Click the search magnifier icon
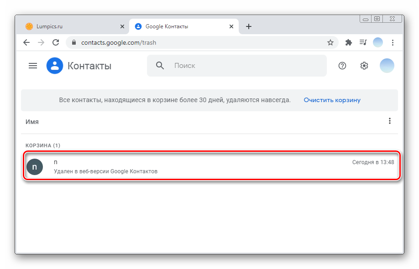This screenshot has height=269, width=419. 160,66
